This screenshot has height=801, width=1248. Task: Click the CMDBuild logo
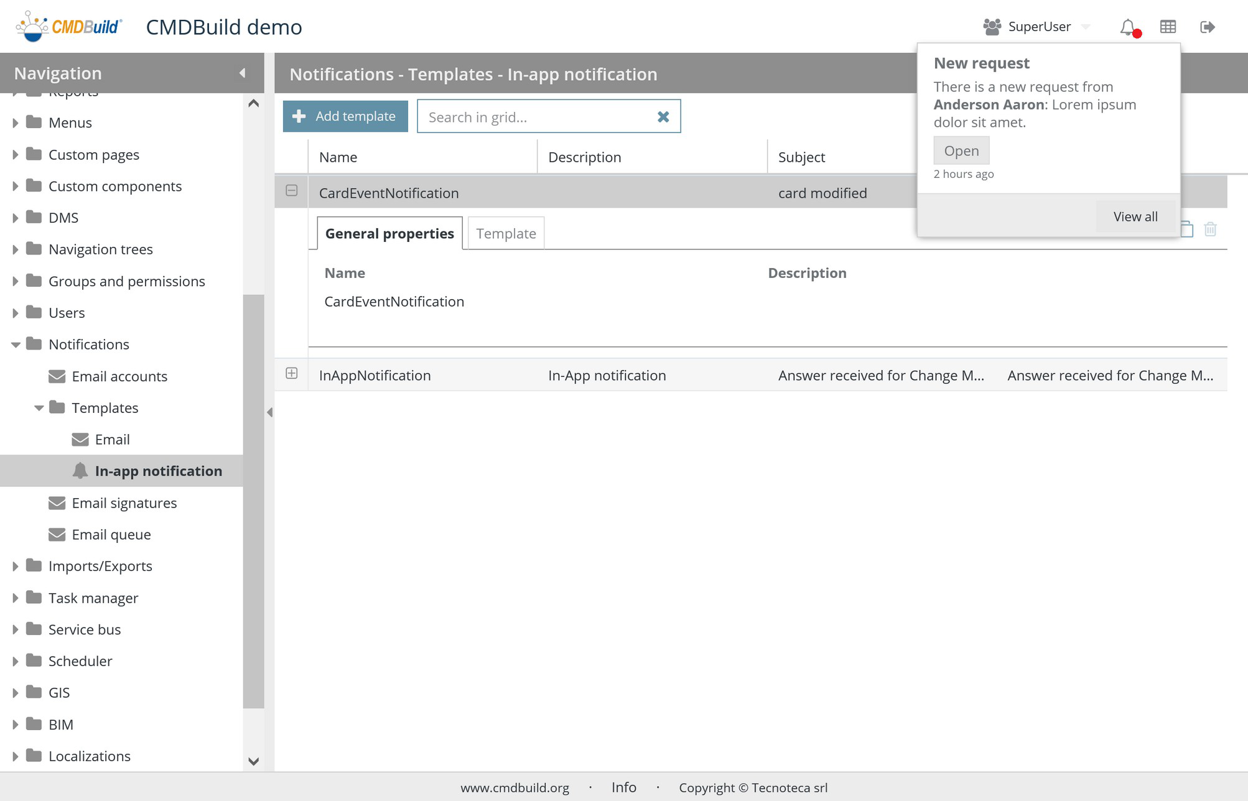[x=68, y=27]
